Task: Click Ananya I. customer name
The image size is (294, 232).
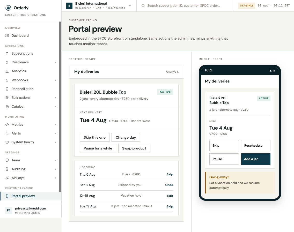Action: [172, 72]
